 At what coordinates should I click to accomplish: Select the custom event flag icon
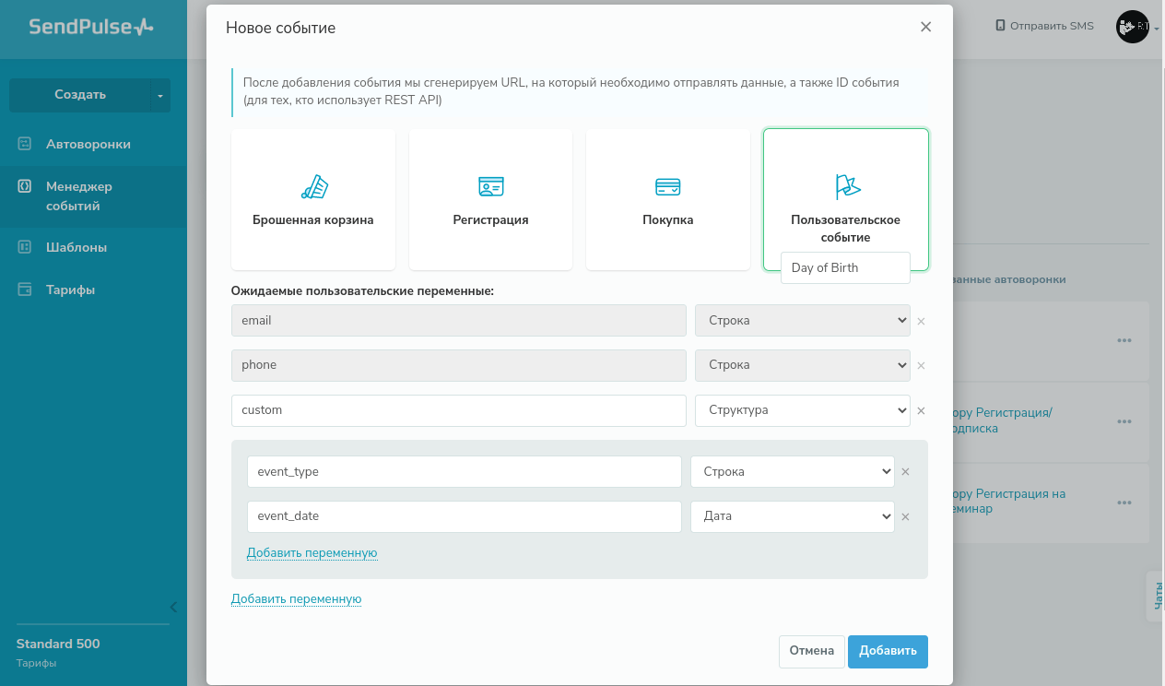(x=846, y=187)
